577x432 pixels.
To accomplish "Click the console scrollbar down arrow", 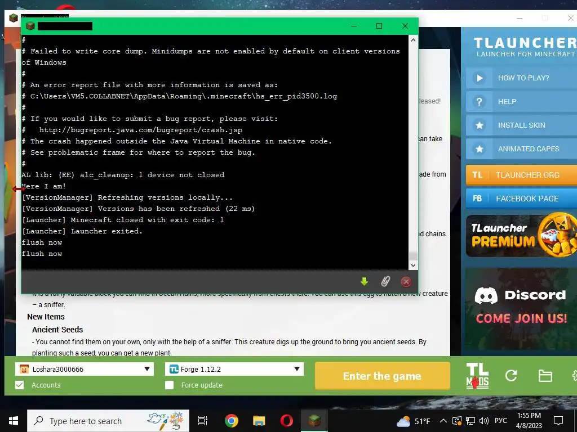I will [413, 265].
